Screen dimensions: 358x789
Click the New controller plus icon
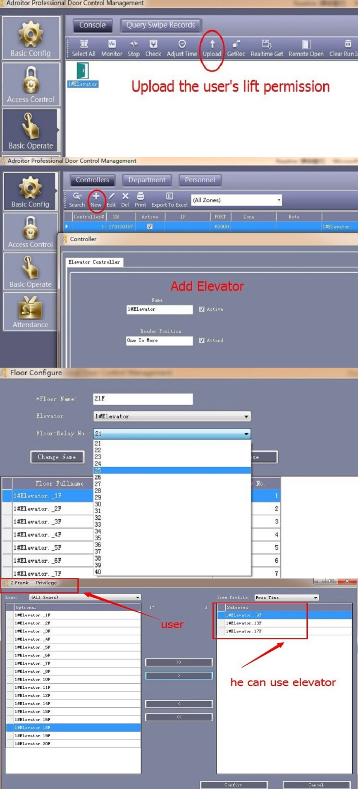96,196
